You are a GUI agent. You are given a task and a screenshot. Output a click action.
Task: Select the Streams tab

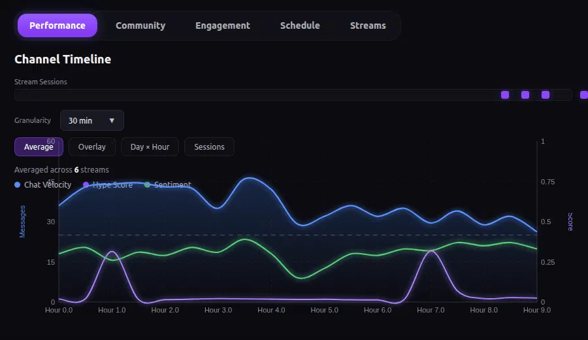tap(368, 25)
